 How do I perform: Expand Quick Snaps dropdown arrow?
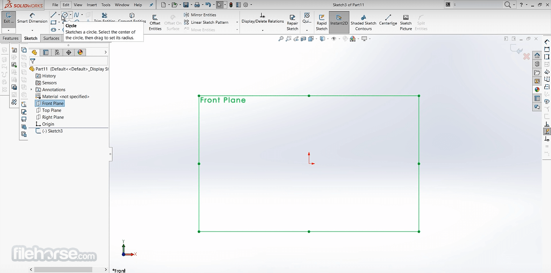pos(307,30)
